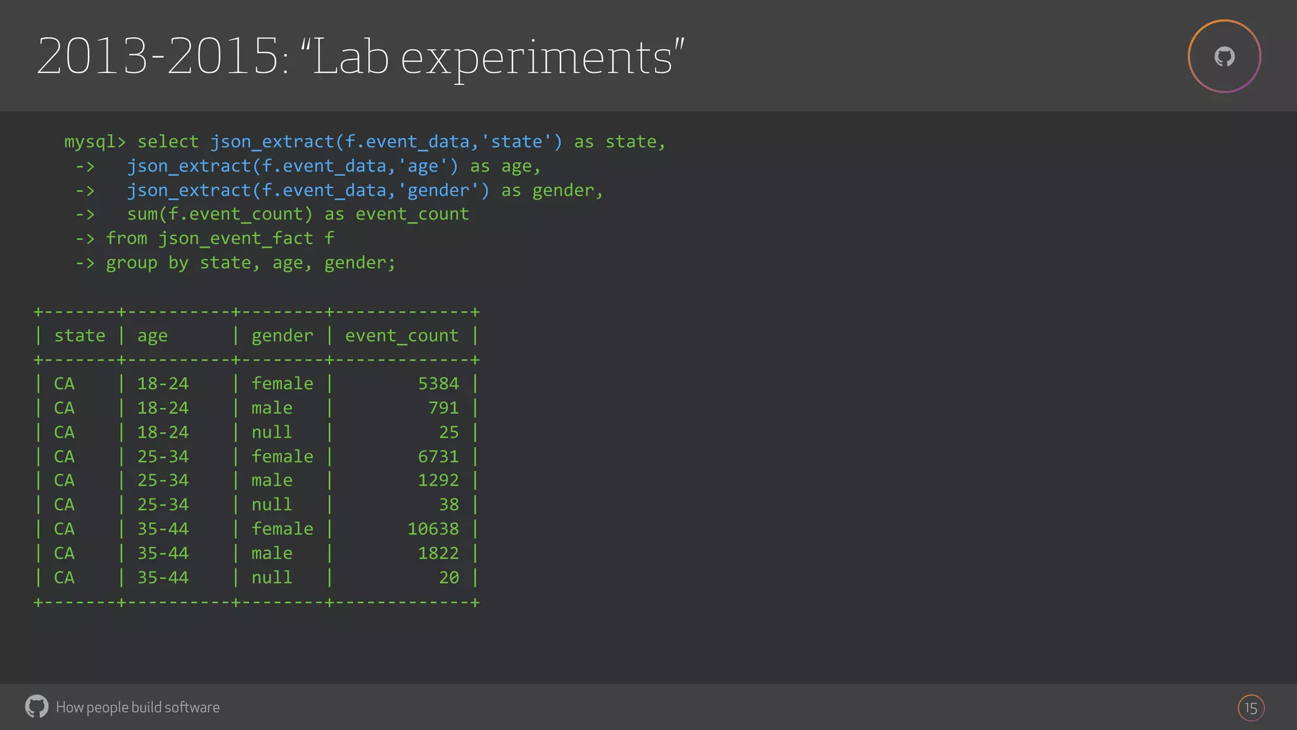1297x730 pixels.
Task: Click the "event_count" column header
Action: [402, 336]
